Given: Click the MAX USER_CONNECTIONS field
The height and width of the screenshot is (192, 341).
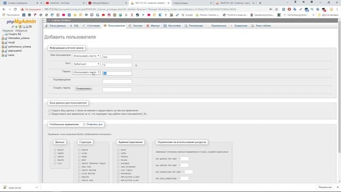Looking at the screenshot, I should click(183, 178).
